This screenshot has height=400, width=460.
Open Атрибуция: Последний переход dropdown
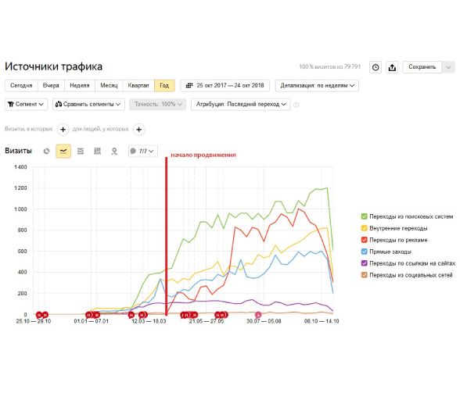coord(241,105)
